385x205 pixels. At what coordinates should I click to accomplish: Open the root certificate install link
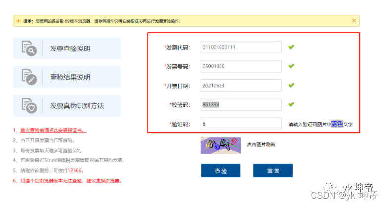tap(53, 130)
